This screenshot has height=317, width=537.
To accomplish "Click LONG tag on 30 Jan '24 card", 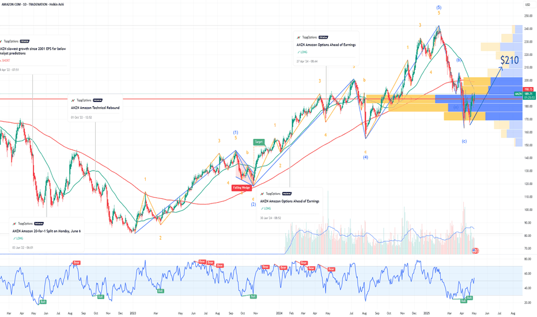I will (x=266, y=209).
